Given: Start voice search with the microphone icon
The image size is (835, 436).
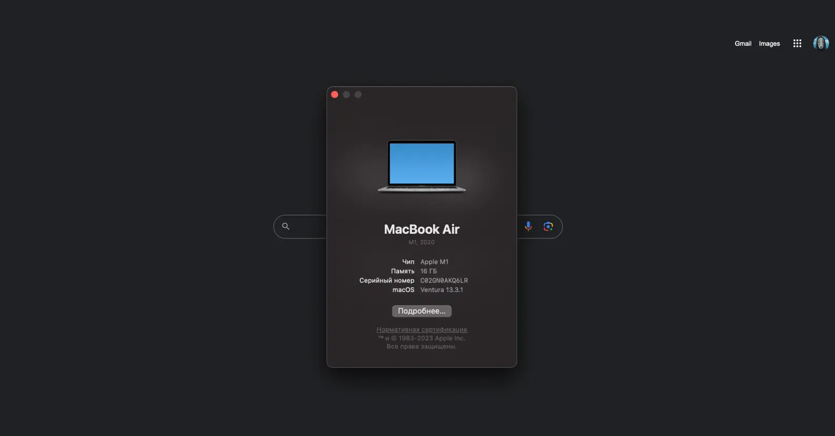Looking at the screenshot, I should 528,226.
